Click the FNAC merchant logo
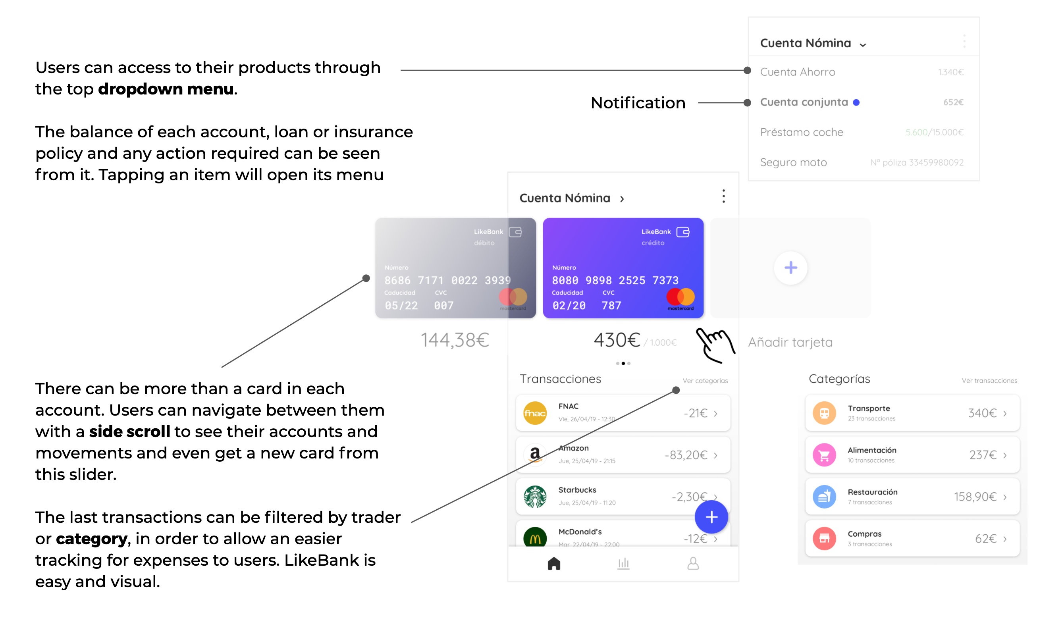 tap(535, 413)
